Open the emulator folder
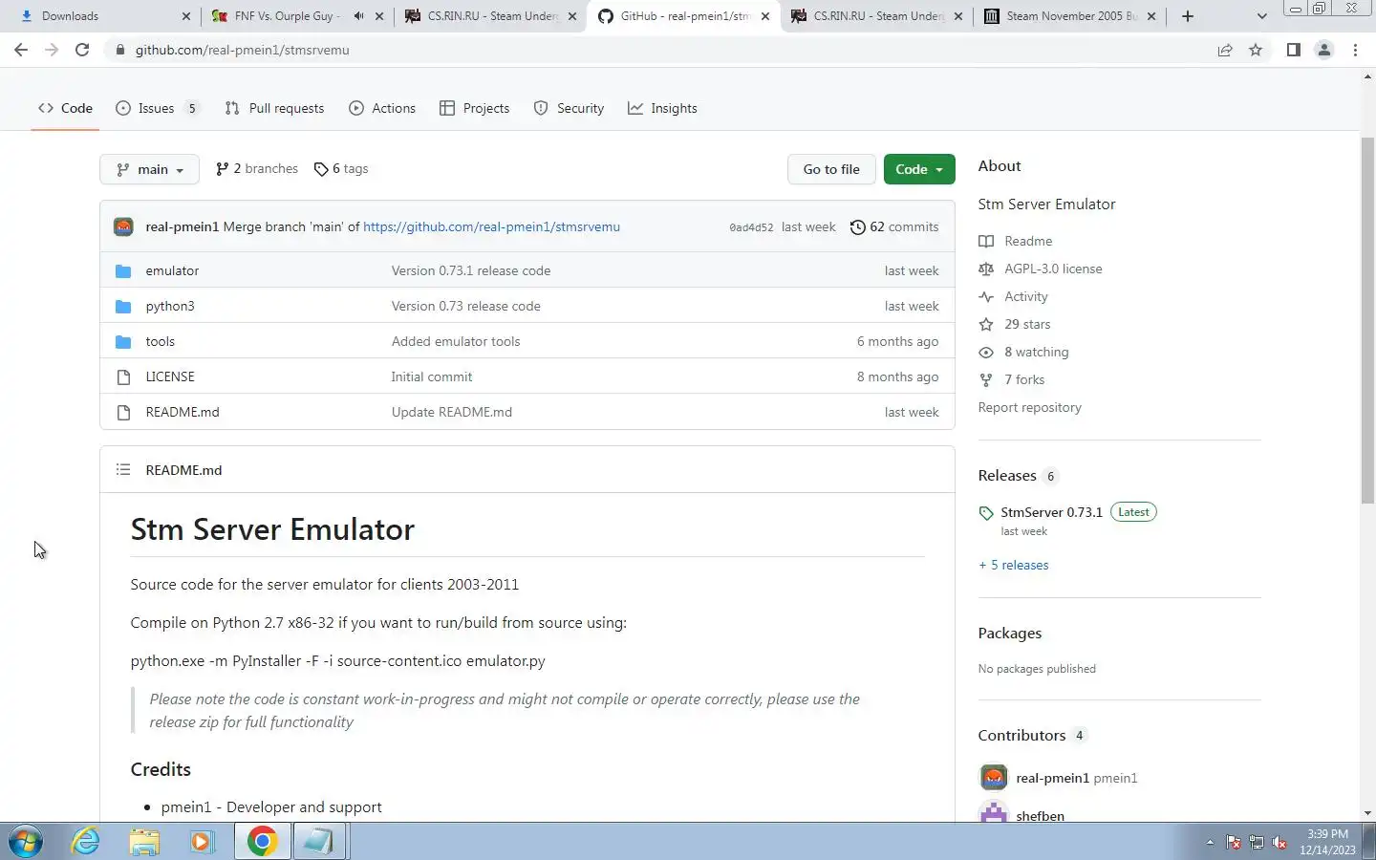The height and width of the screenshot is (860, 1376). 172,270
